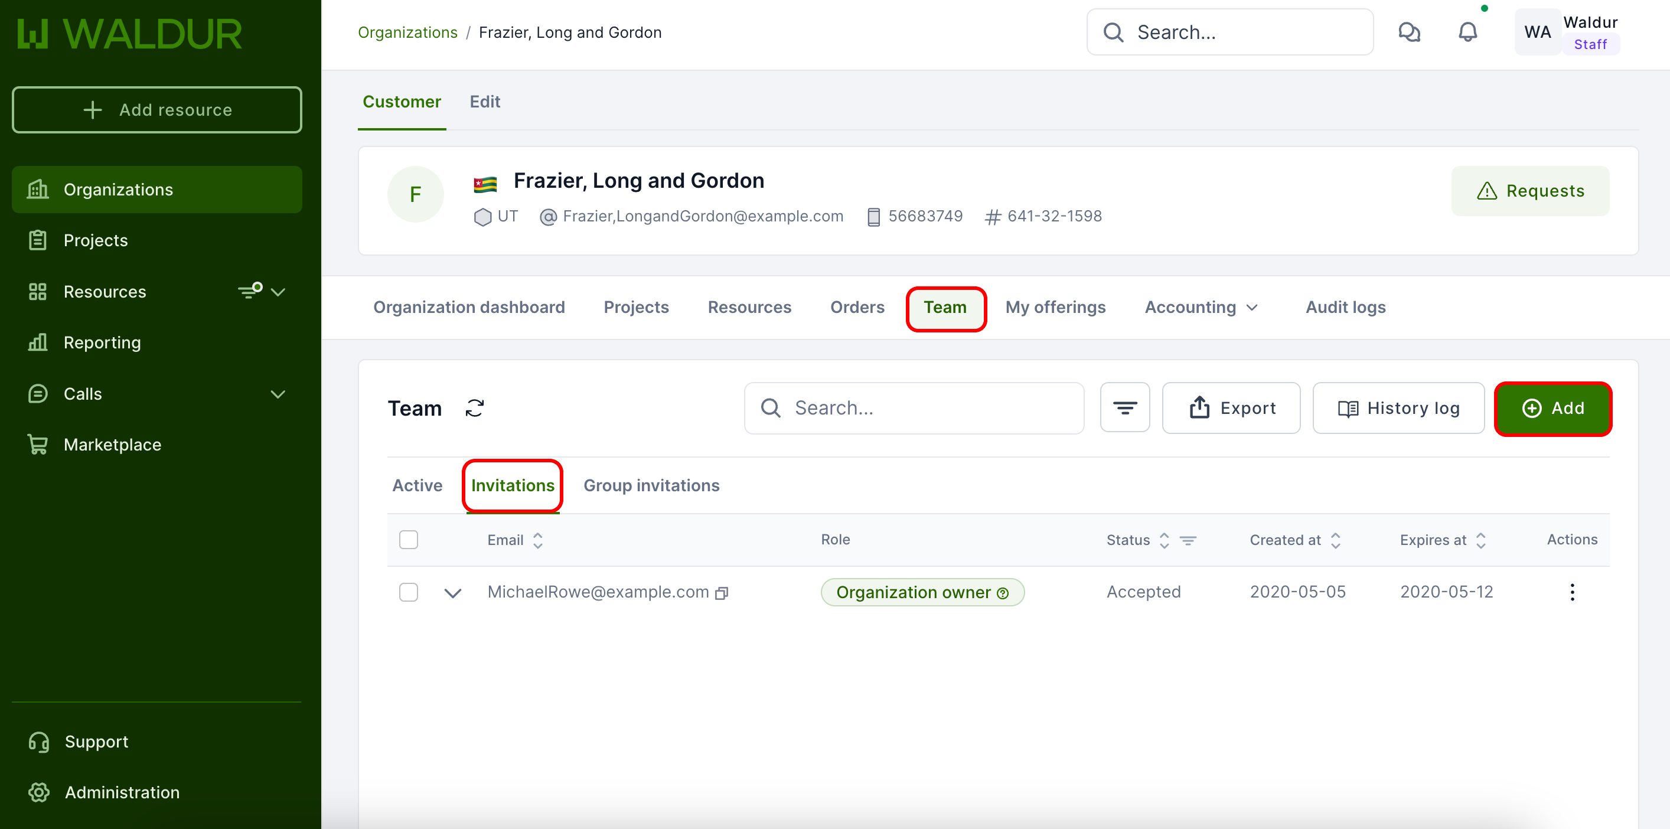Viewport: 1670px width, 829px height.
Task: Click the Organizations breadcrumb link
Action: [x=407, y=32]
